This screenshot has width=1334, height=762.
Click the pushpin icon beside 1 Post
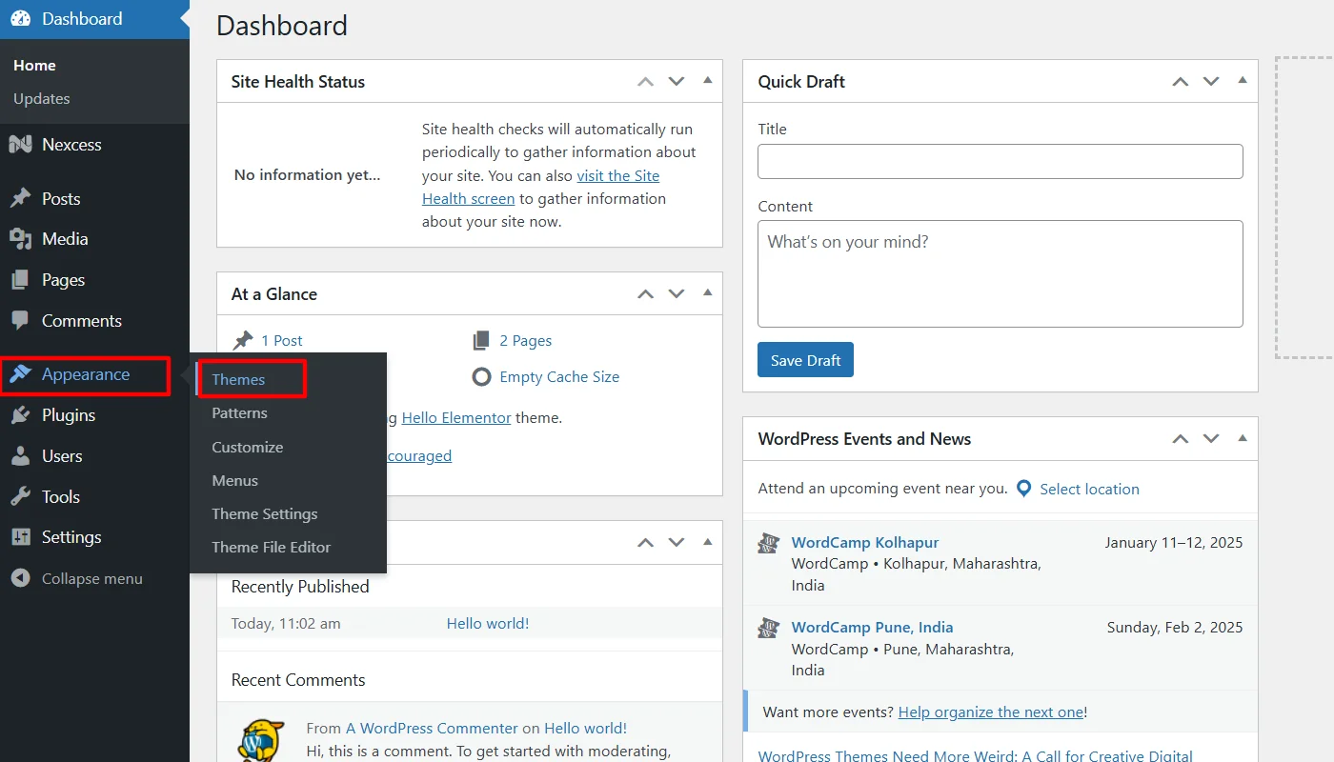pos(243,340)
